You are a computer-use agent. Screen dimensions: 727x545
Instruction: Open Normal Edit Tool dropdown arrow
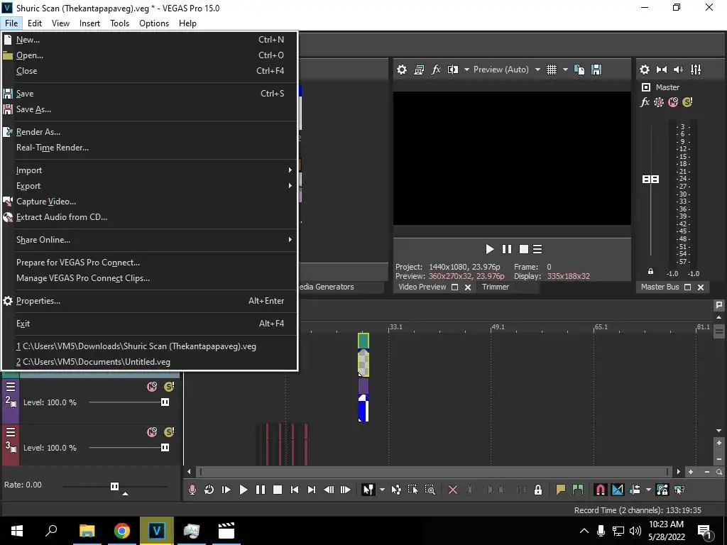click(382, 490)
